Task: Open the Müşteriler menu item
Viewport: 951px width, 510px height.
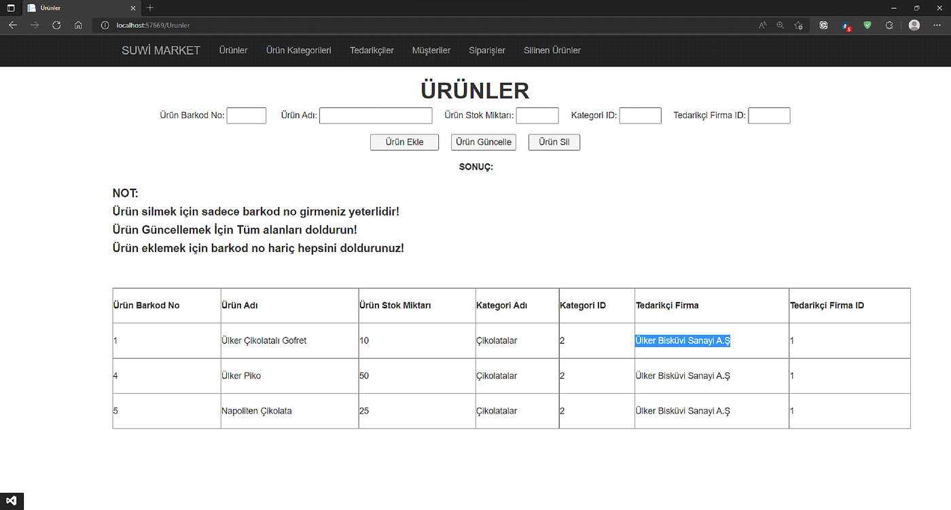Action: point(431,50)
